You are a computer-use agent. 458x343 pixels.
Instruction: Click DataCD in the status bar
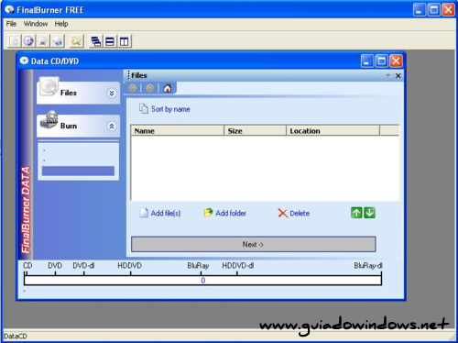pyautogui.click(x=16, y=337)
